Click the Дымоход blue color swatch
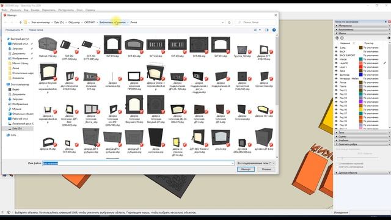The image size is (391, 220). pos(360,75)
